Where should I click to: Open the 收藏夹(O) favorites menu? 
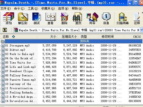(48, 9)
